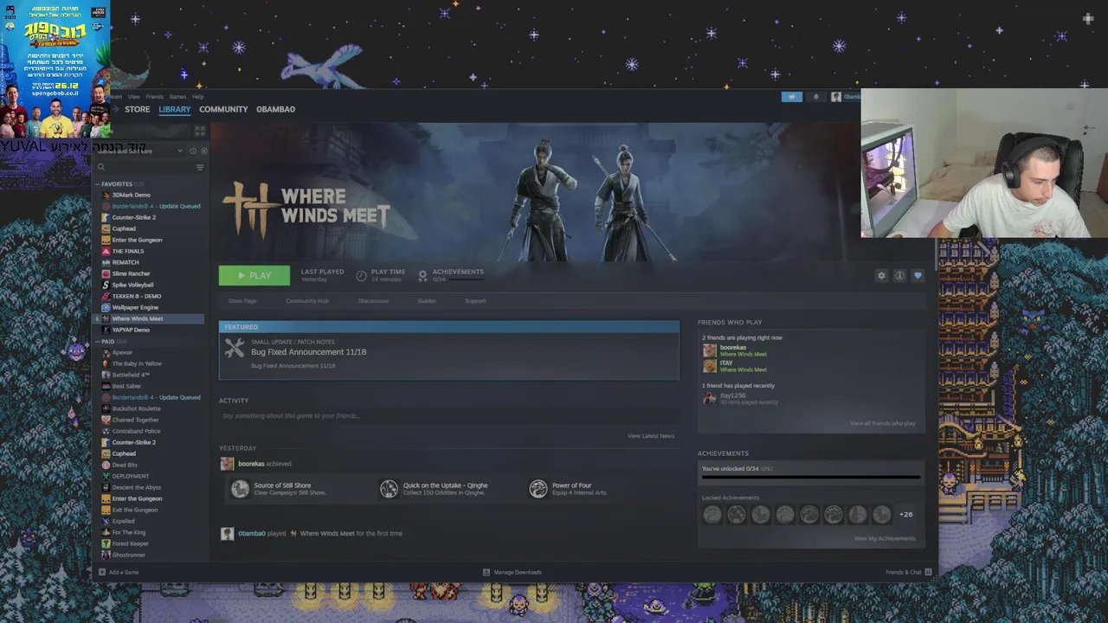Screen dimensions: 1108x623
Task: Open Quick on the Uptake achievement icon
Action: (389, 489)
